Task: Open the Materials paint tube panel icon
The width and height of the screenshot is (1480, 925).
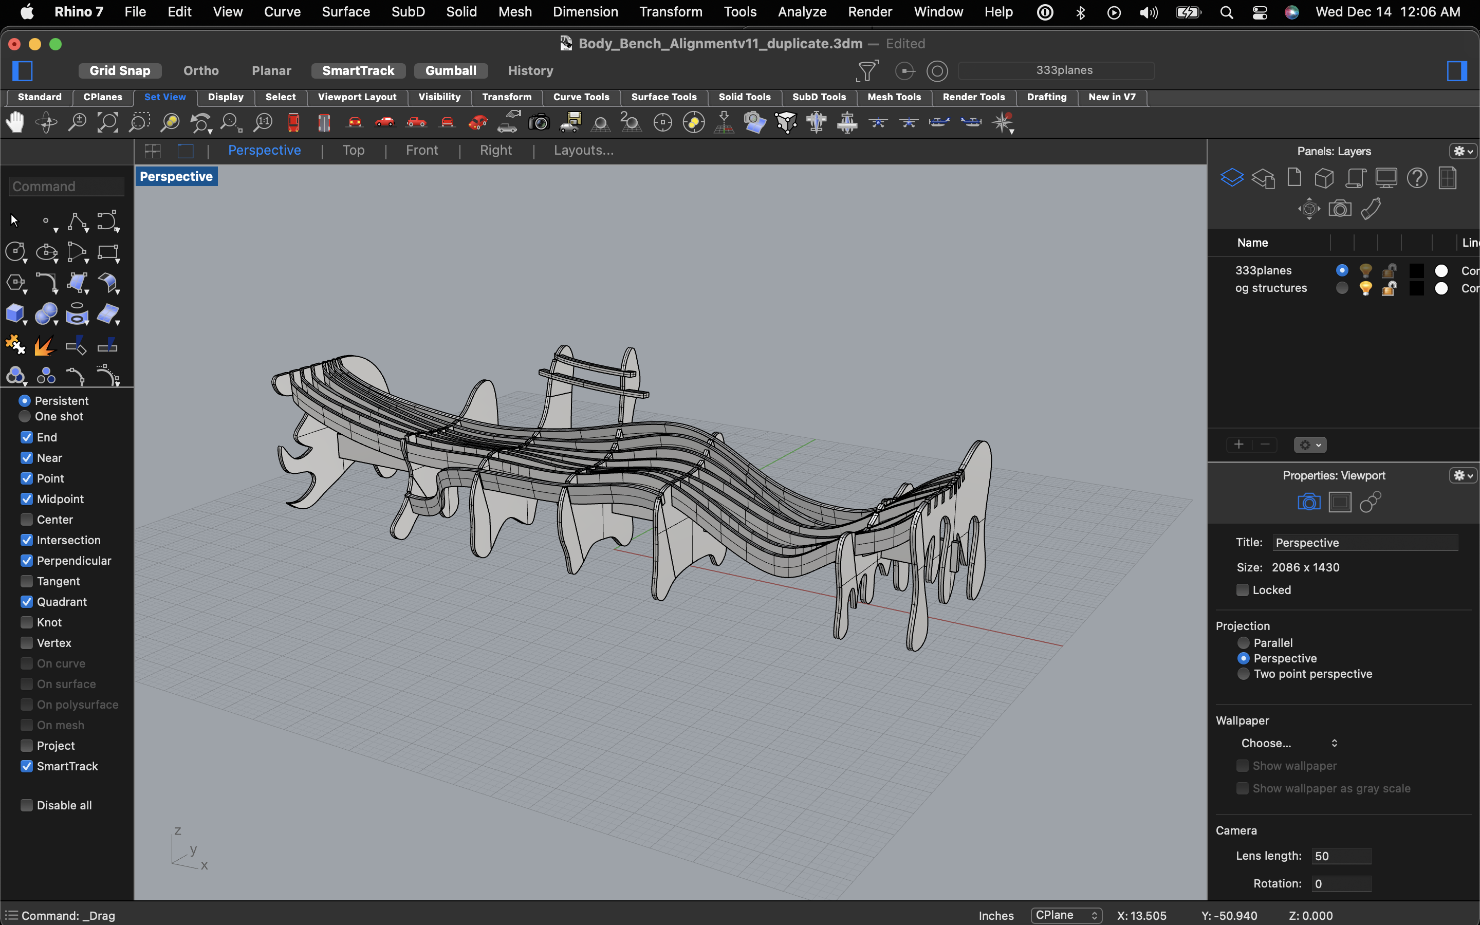Action: tap(1371, 209)
